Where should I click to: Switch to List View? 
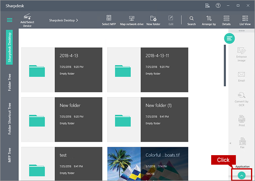(x=245, y=18)
